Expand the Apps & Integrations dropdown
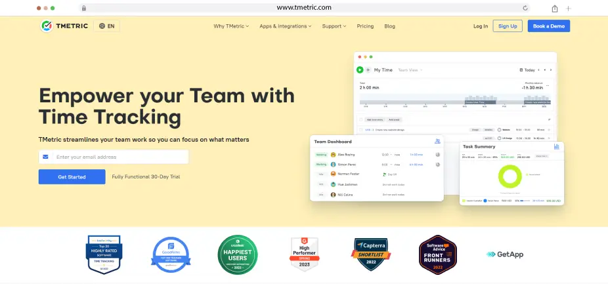This screenshot has height=307, width=608. 285,26
